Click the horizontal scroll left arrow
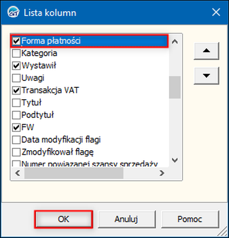229x238 pixels. click(x=18, y=173)
